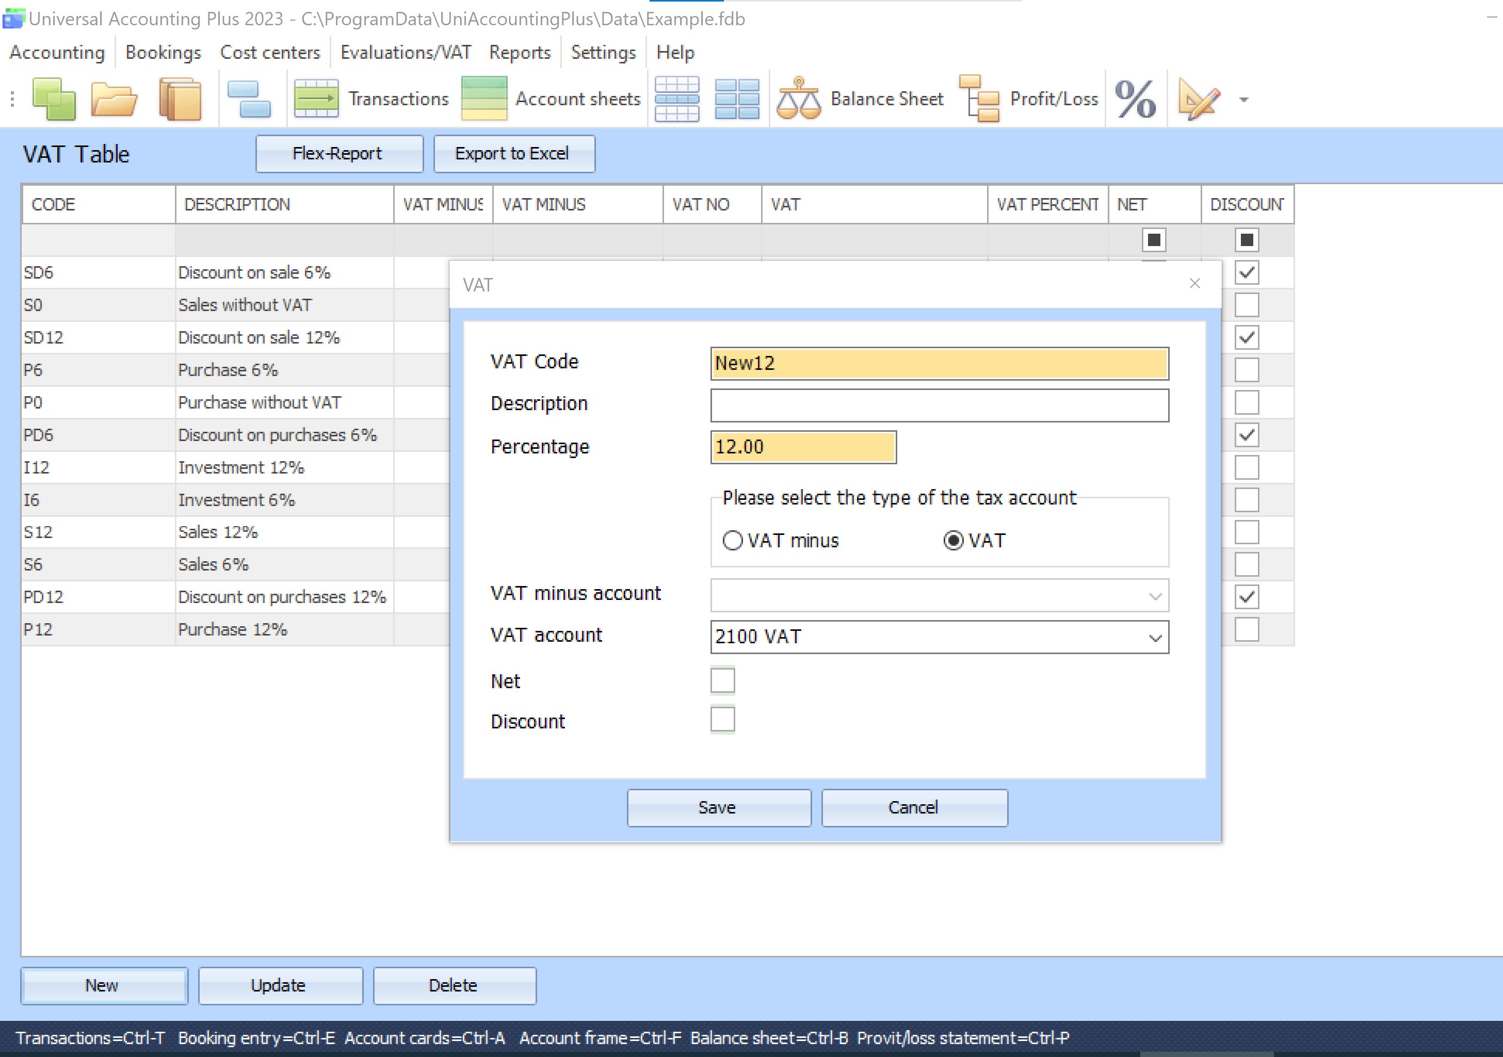Click the brown stacked books toolbar icon
The image size is (1503, 1057).
(x=180, y=99)
